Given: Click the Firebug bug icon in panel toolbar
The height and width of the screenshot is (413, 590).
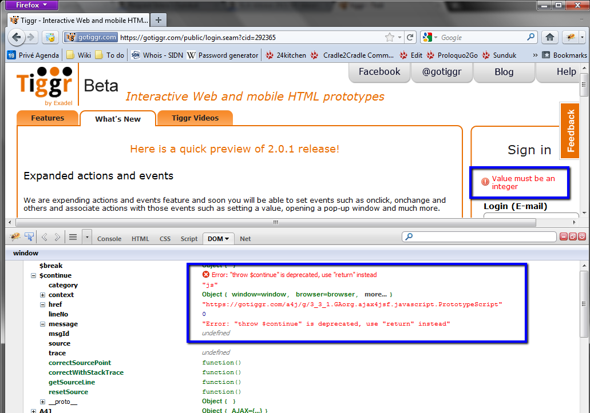Looking at the screenshot, I should tap(15, 237).
